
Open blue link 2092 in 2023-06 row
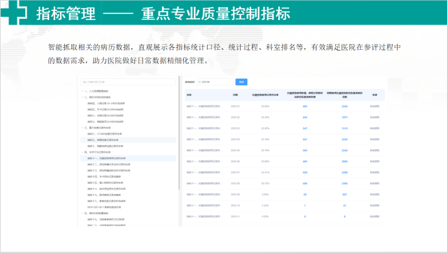click(345, 161)
